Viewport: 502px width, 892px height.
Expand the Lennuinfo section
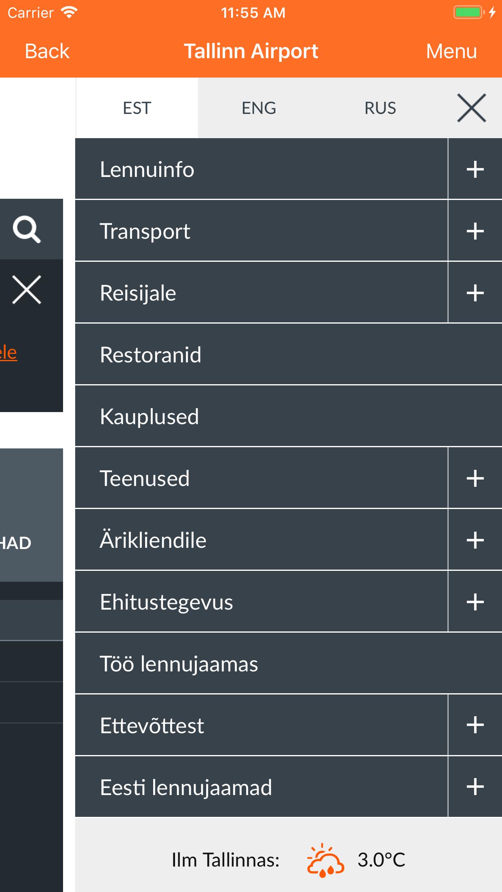click(x=475, y=169)
